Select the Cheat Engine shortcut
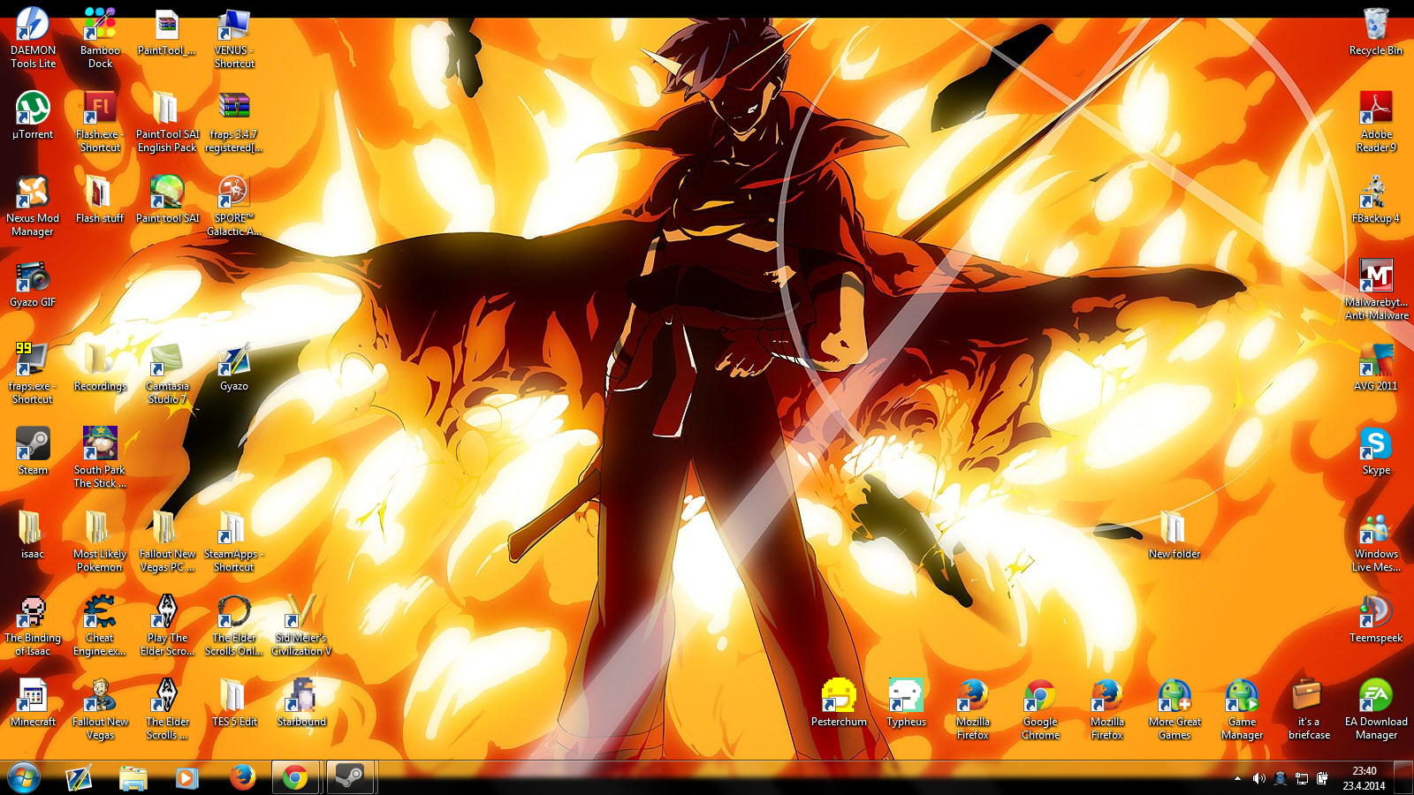 click(x=100, y=626)
